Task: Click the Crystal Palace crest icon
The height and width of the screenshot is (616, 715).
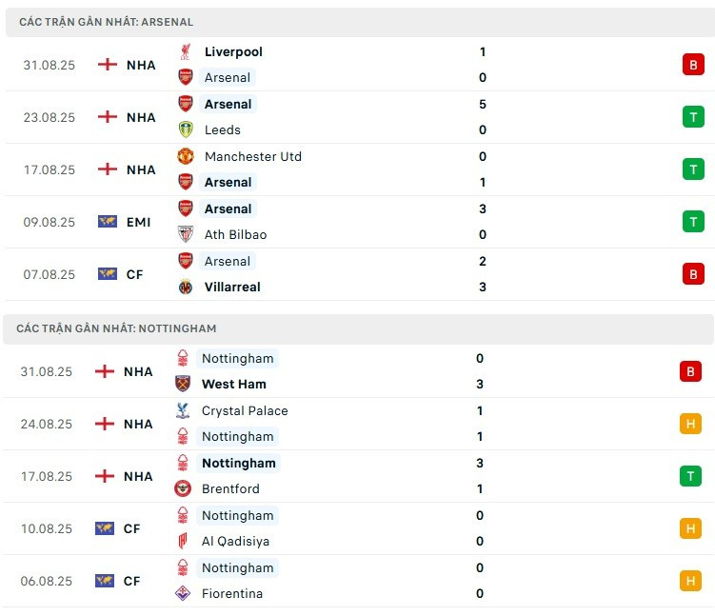Action: pyautogui.click(x=183, y=410)
